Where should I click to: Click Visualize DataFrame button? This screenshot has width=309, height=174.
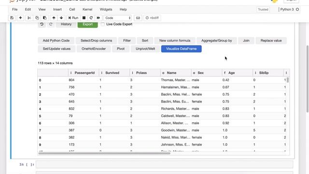tap(182, 49)
